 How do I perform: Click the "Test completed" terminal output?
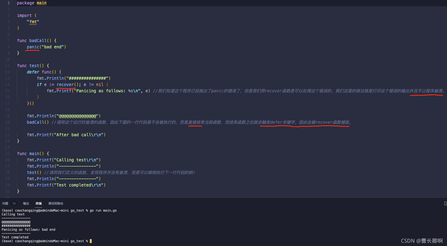15,237
